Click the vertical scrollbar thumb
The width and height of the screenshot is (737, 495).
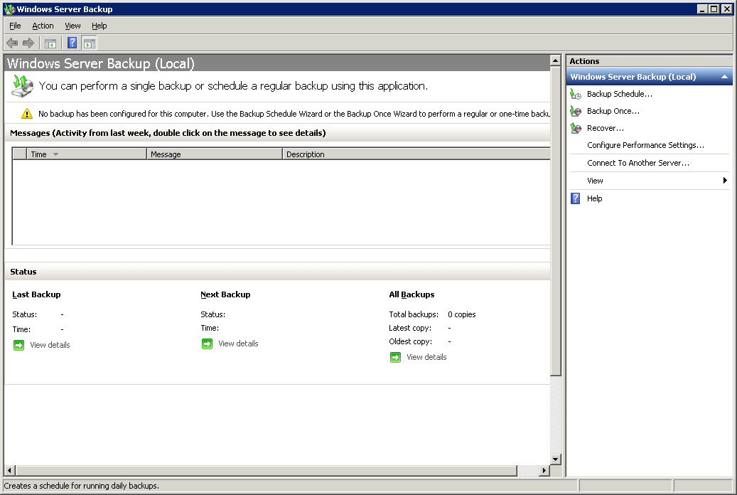[556, 221]
